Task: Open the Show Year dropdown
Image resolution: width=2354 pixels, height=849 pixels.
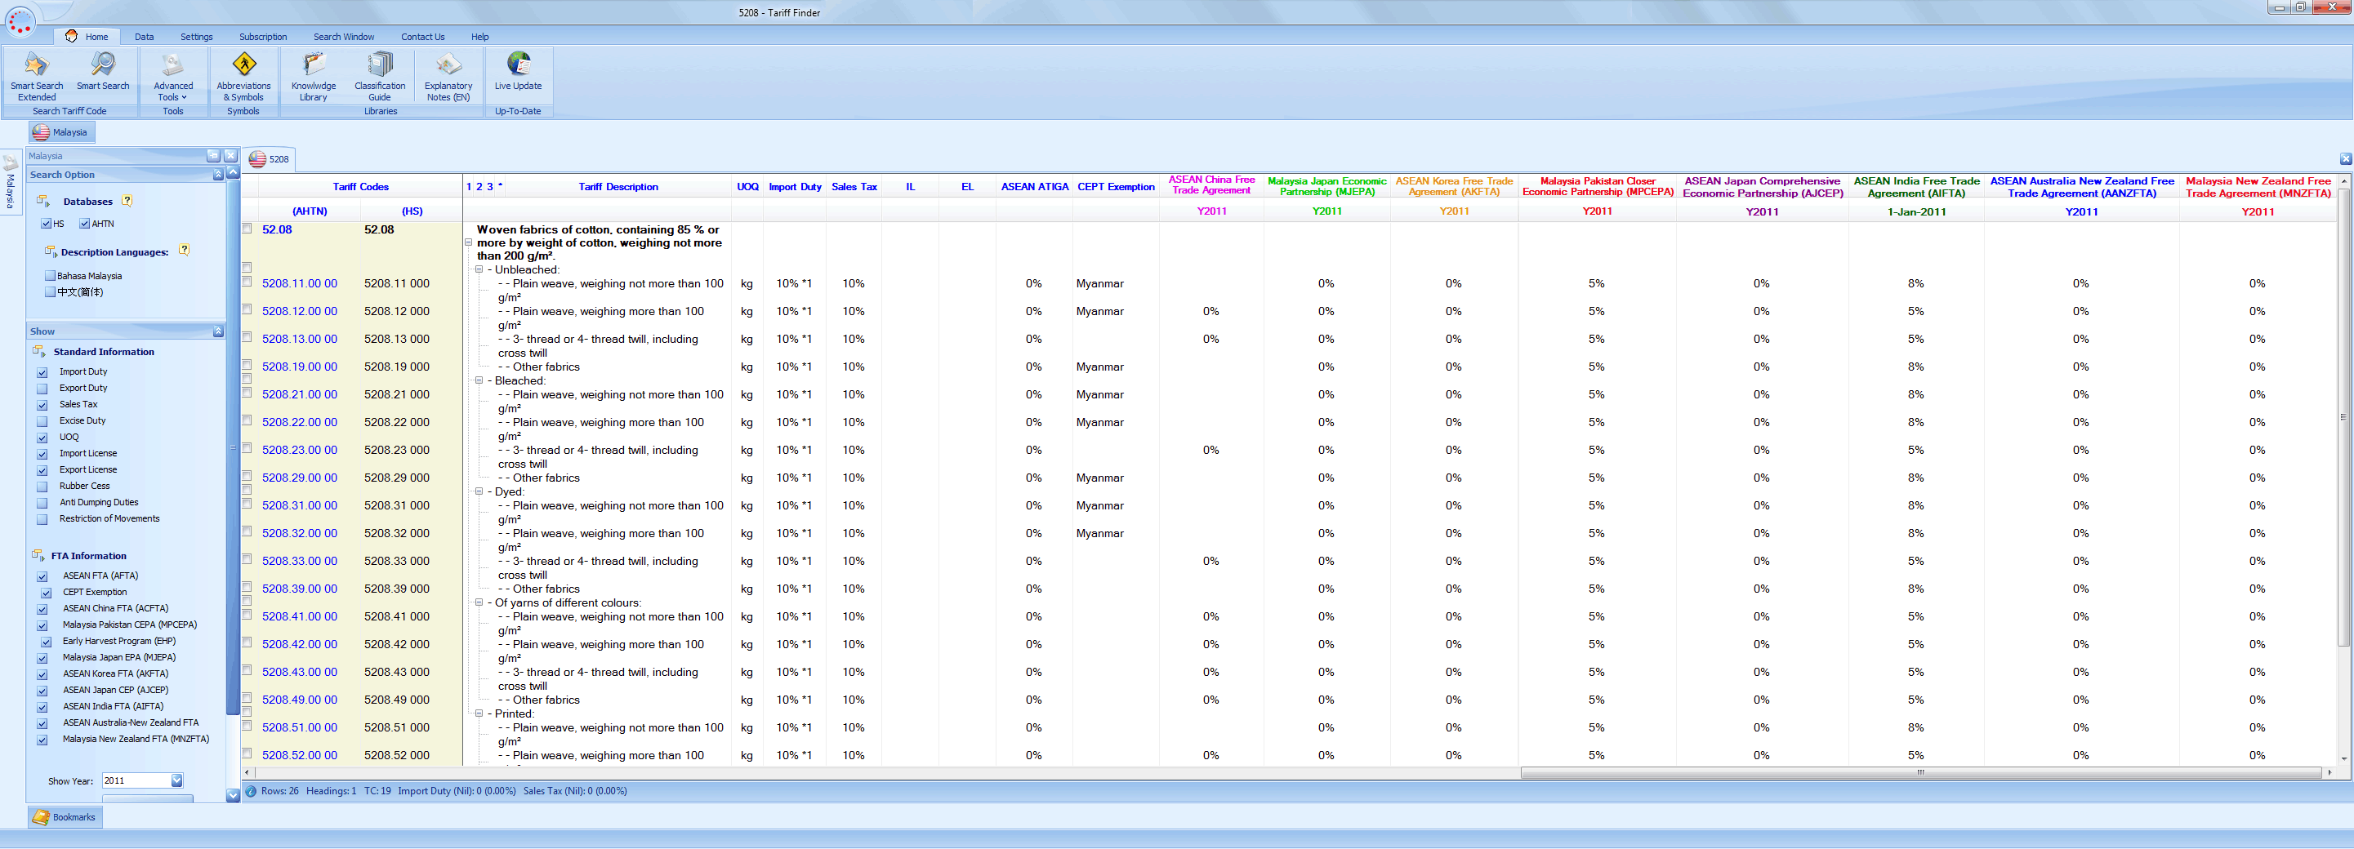Action: click(x=177, y=780)
